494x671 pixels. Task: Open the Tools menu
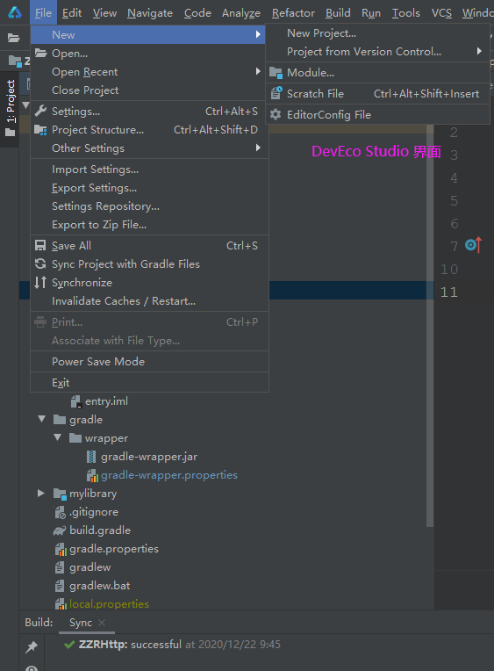click(406, 13)
